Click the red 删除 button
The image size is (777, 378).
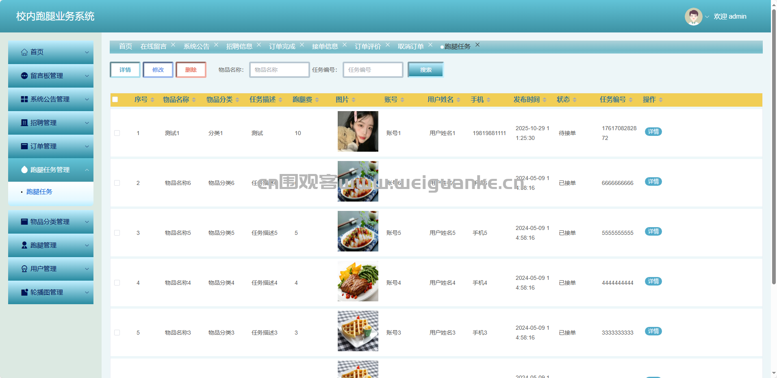pos(191,70)
